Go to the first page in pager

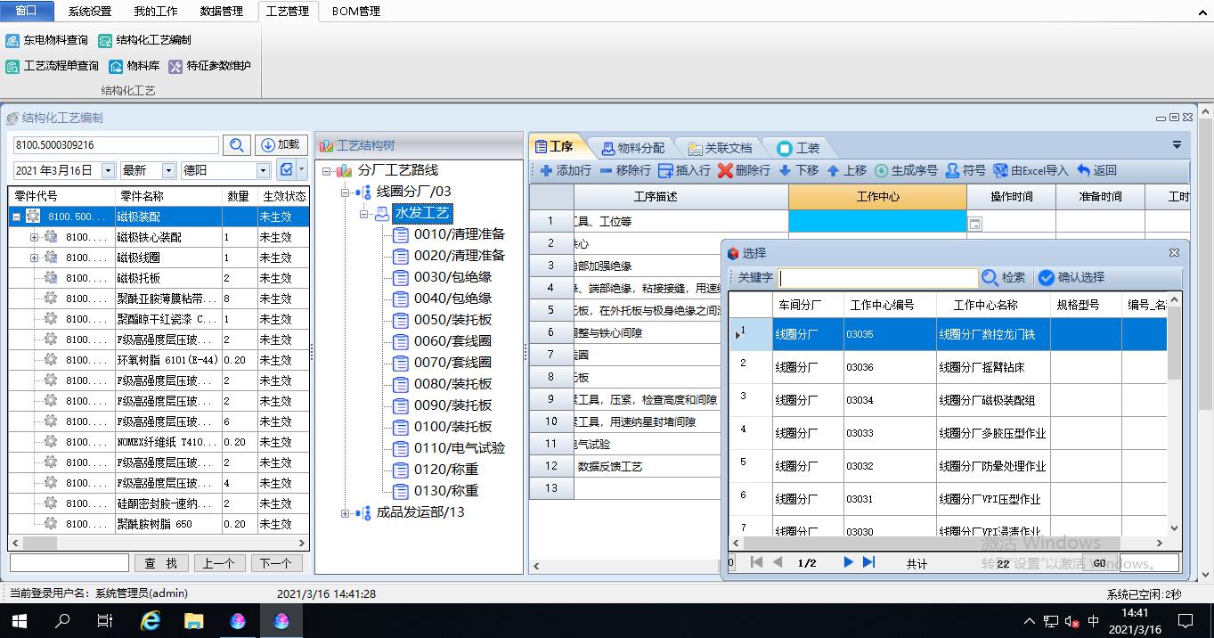pyautogui.click(x=756, y=562)
